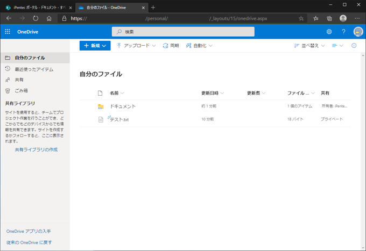Open the help question mark icon
The width and height of the screenshot is (366, 251).
(343, 32)
